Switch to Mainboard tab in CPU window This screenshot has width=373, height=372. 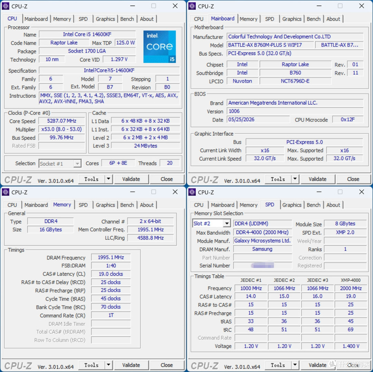36,19
